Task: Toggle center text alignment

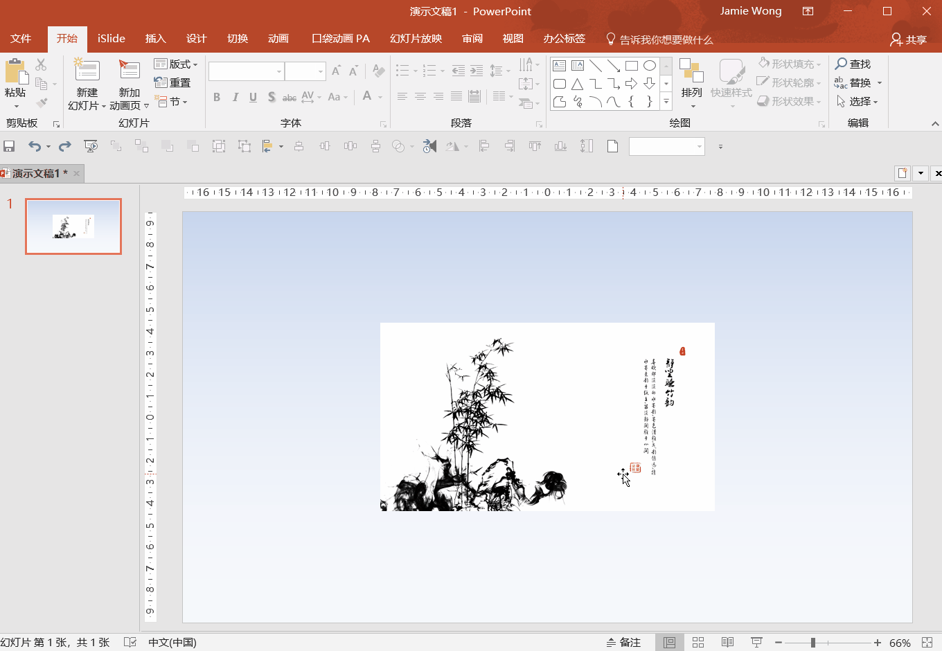Action: pyautogui.click(x=420, y=97)
